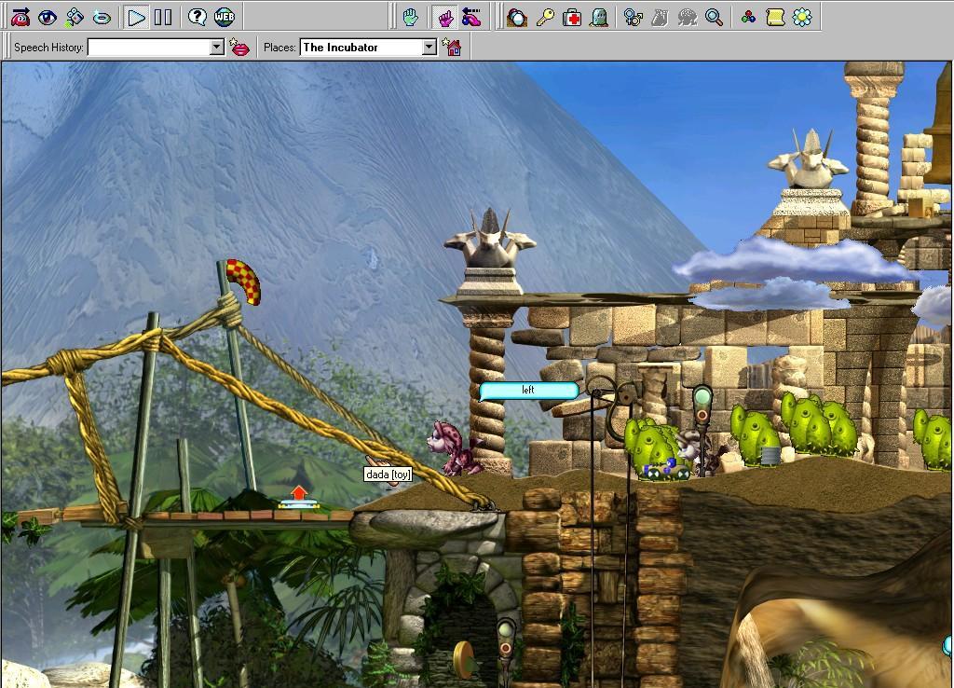Click the yellow scroll icon in toolbar
This screenshot has height=688, width=954.
tap(774, 17)
